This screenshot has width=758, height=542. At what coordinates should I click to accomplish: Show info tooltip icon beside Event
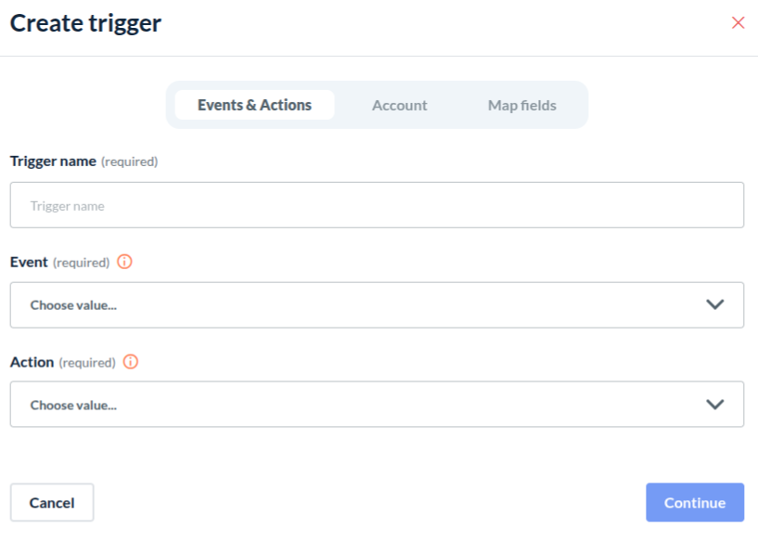tap(125, 263)
